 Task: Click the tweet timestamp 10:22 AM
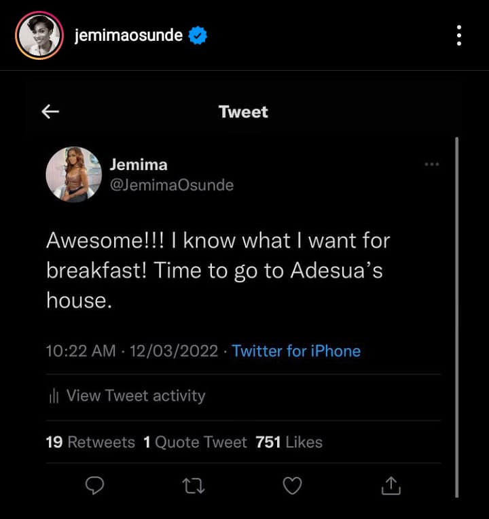point(81,351)
